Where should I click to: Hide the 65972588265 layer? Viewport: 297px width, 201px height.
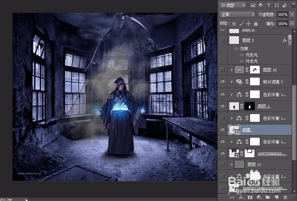pos(223,153)
